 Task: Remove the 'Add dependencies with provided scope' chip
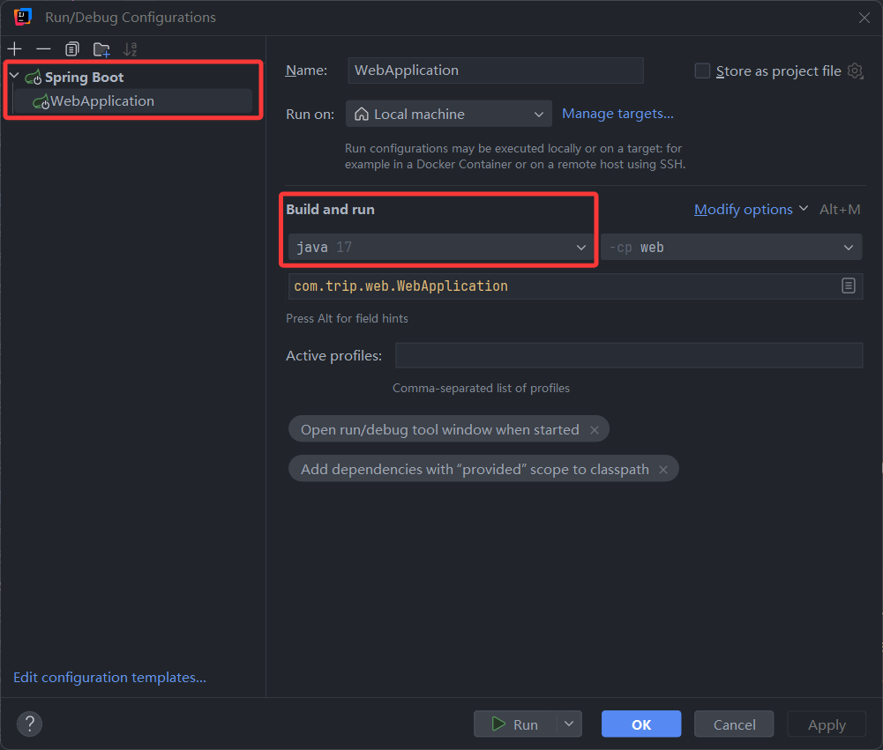tap(664, 470)
